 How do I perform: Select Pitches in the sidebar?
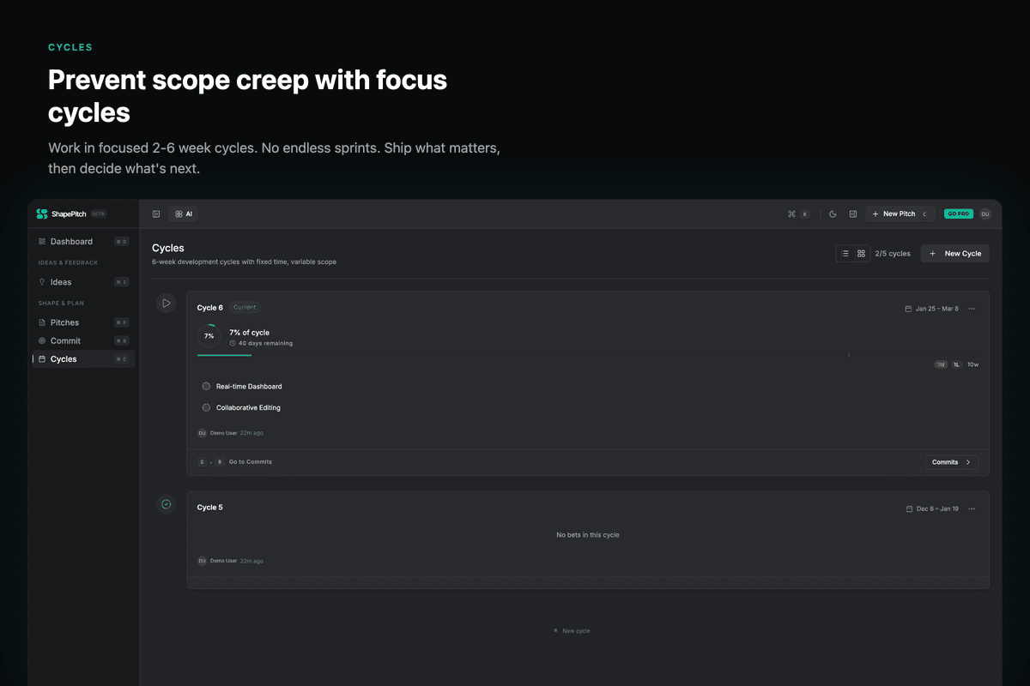click(64, 322)
